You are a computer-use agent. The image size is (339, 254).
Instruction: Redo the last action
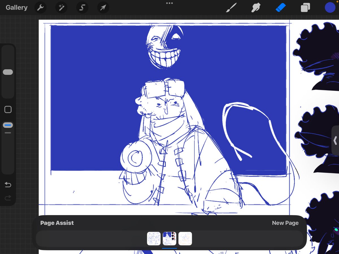click(8, 198)
